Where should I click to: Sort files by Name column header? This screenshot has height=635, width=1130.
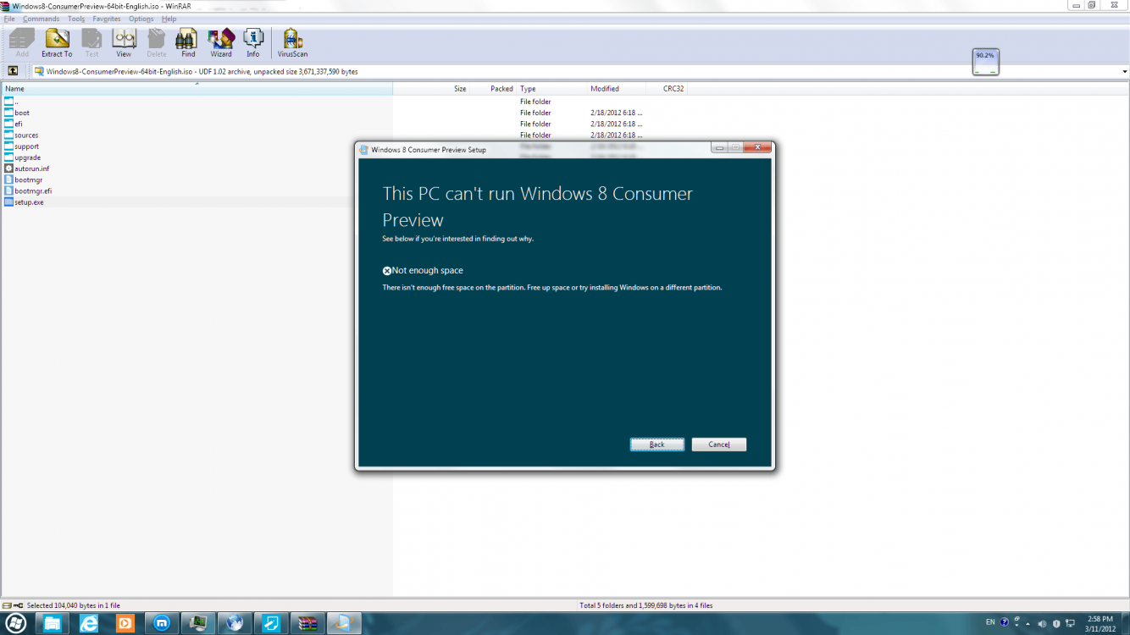point(197,89)
